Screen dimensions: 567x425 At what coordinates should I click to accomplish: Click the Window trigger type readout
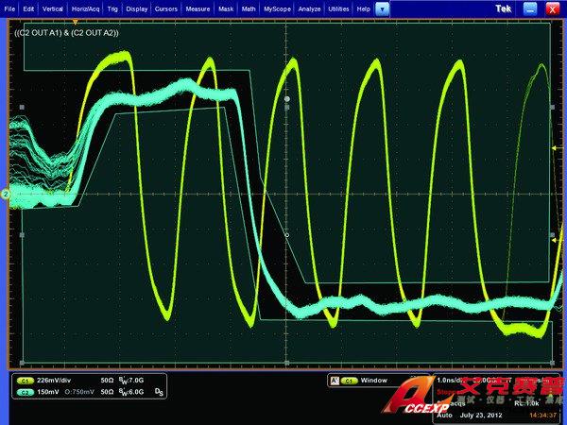(372, 381)
